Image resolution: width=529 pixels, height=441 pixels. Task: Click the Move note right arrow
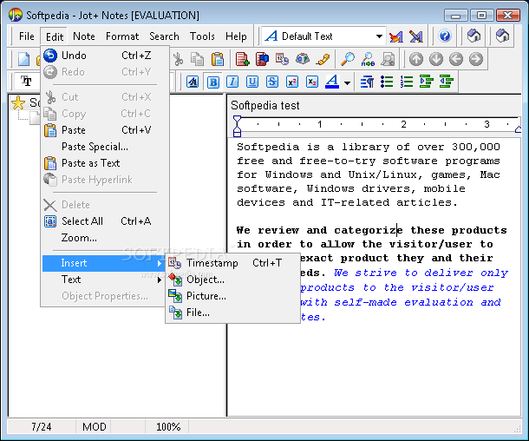tap(476, 59)
